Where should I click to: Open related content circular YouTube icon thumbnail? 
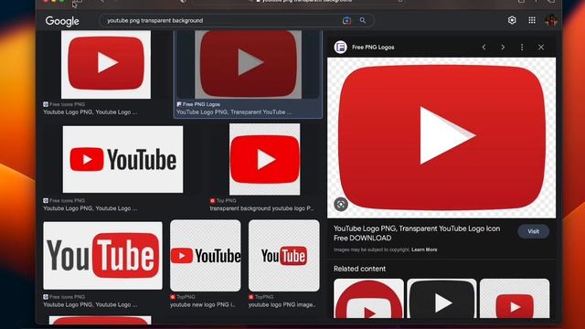(x=368, y=299)
